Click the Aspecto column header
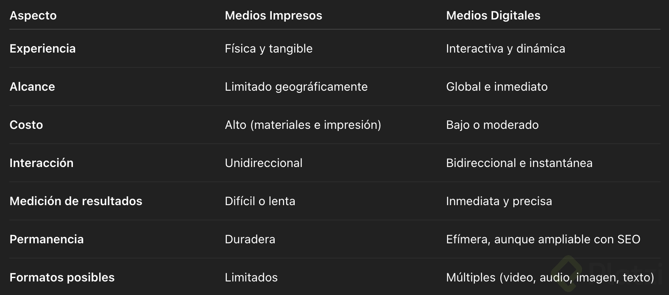 pos(33,16)
